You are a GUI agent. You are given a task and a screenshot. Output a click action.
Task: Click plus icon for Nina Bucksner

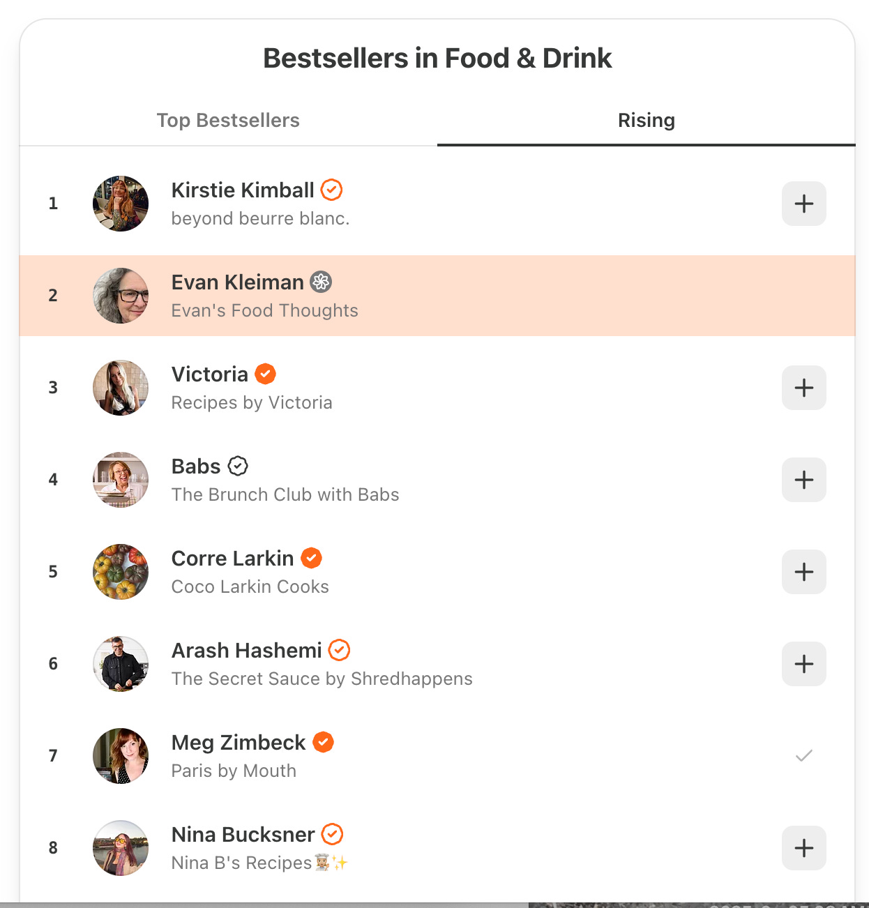coord(803,848)
